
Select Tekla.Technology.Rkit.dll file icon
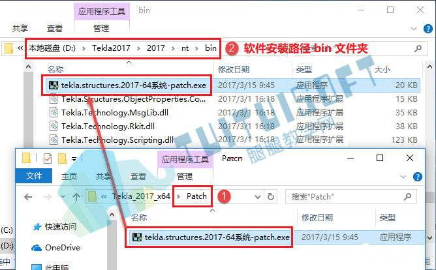54,126
